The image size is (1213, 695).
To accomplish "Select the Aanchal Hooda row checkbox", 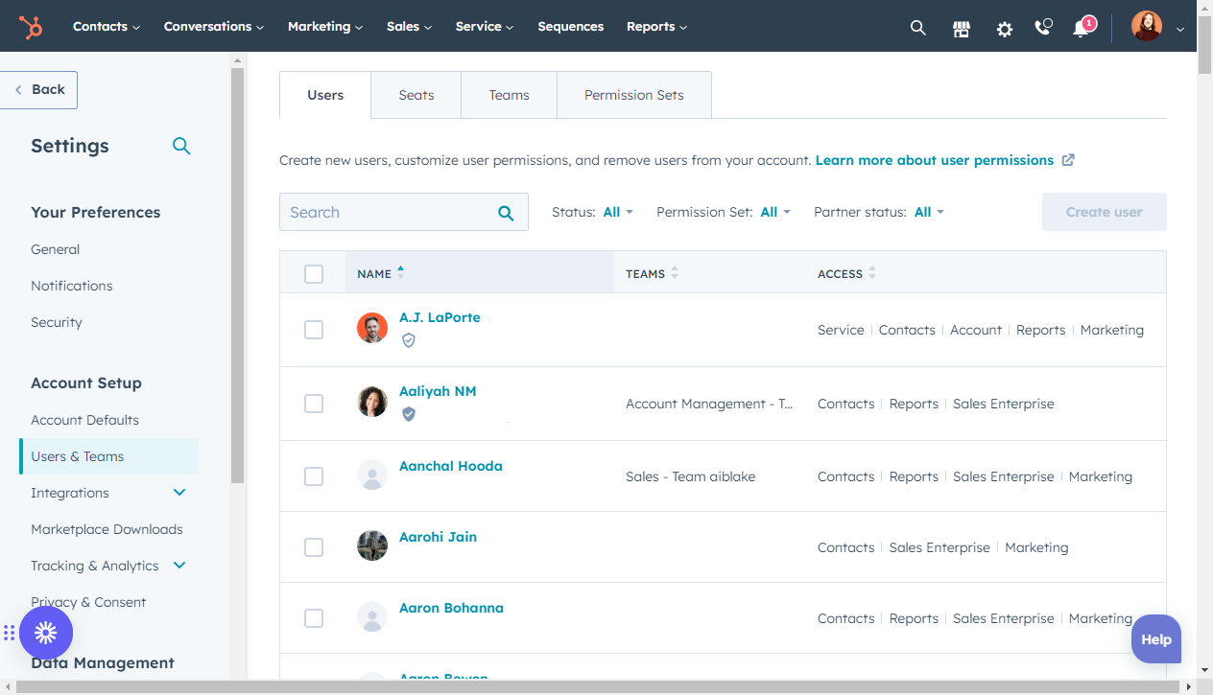I will [x=314, y=476].
